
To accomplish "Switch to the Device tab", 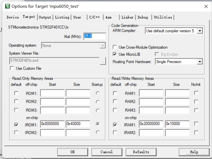I will point(13,17).
